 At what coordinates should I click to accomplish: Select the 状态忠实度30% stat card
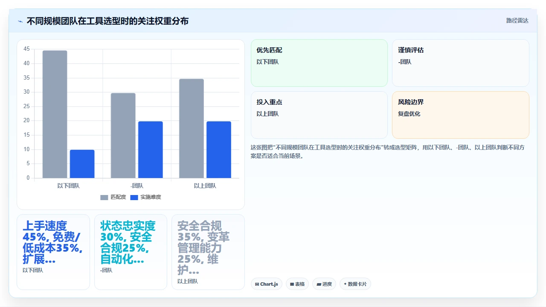(x=131, y=252)
